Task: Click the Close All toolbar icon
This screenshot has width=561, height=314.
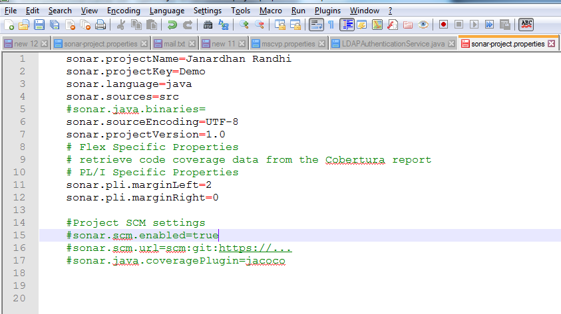Action: click(85, 25)
